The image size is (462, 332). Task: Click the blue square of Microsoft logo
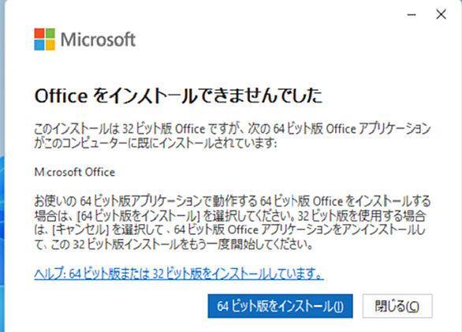(39, 45)
